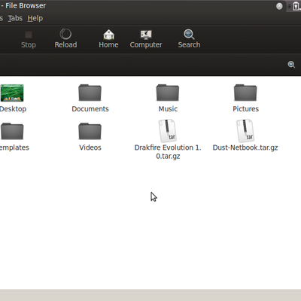The width and height of the screenshot is (301, 301).
Task: Close the File Browser window
Action: [x=279, y=6]
